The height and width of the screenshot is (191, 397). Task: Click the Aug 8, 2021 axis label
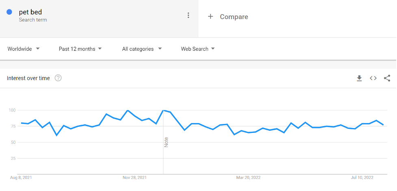(21, 178)
